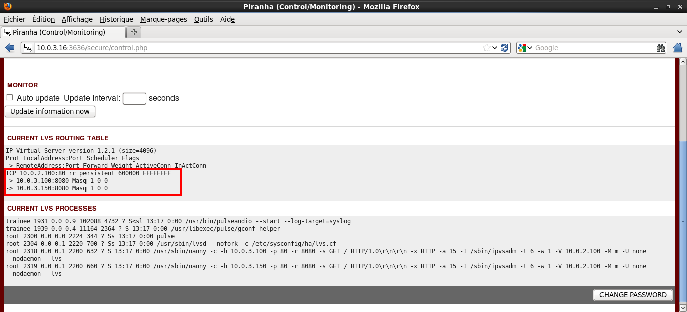The height and width of the screenshot is (312, 687).
Task: Click the CHANGE PASSWORD button
Action: coord(633,295)
